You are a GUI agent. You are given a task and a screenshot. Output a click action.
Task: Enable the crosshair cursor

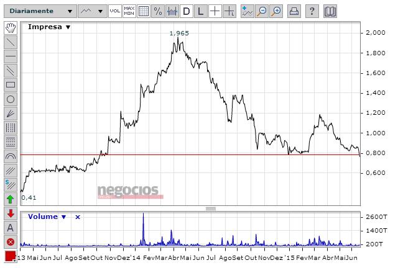pos(215,11)
